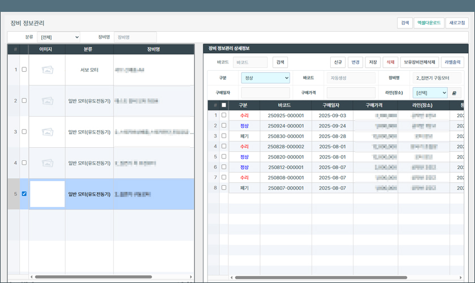Click the red 삭제 button
The height and width of the screenshot is (283, 475).
pyautogui.click(x=390, y=62)
